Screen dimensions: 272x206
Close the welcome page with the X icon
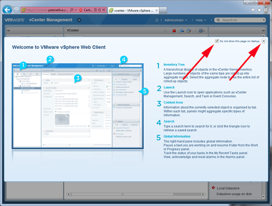264,41
